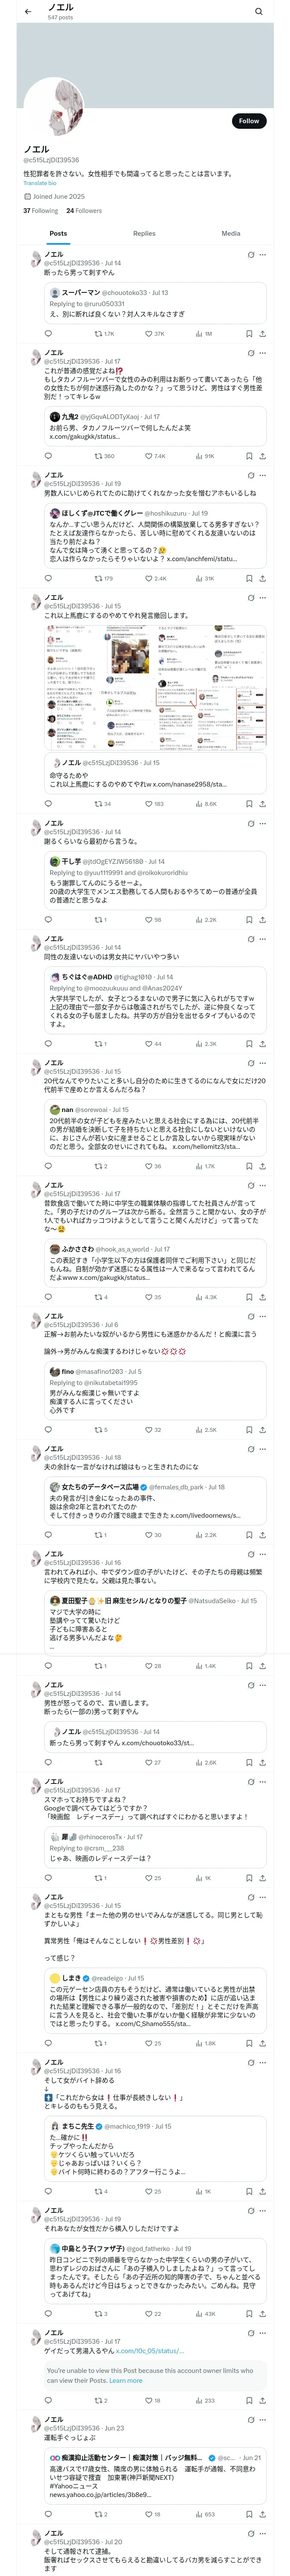Open more options on the first Jul 14 post
This screenshot has height=2576, width=290.
tap(263, 255)
